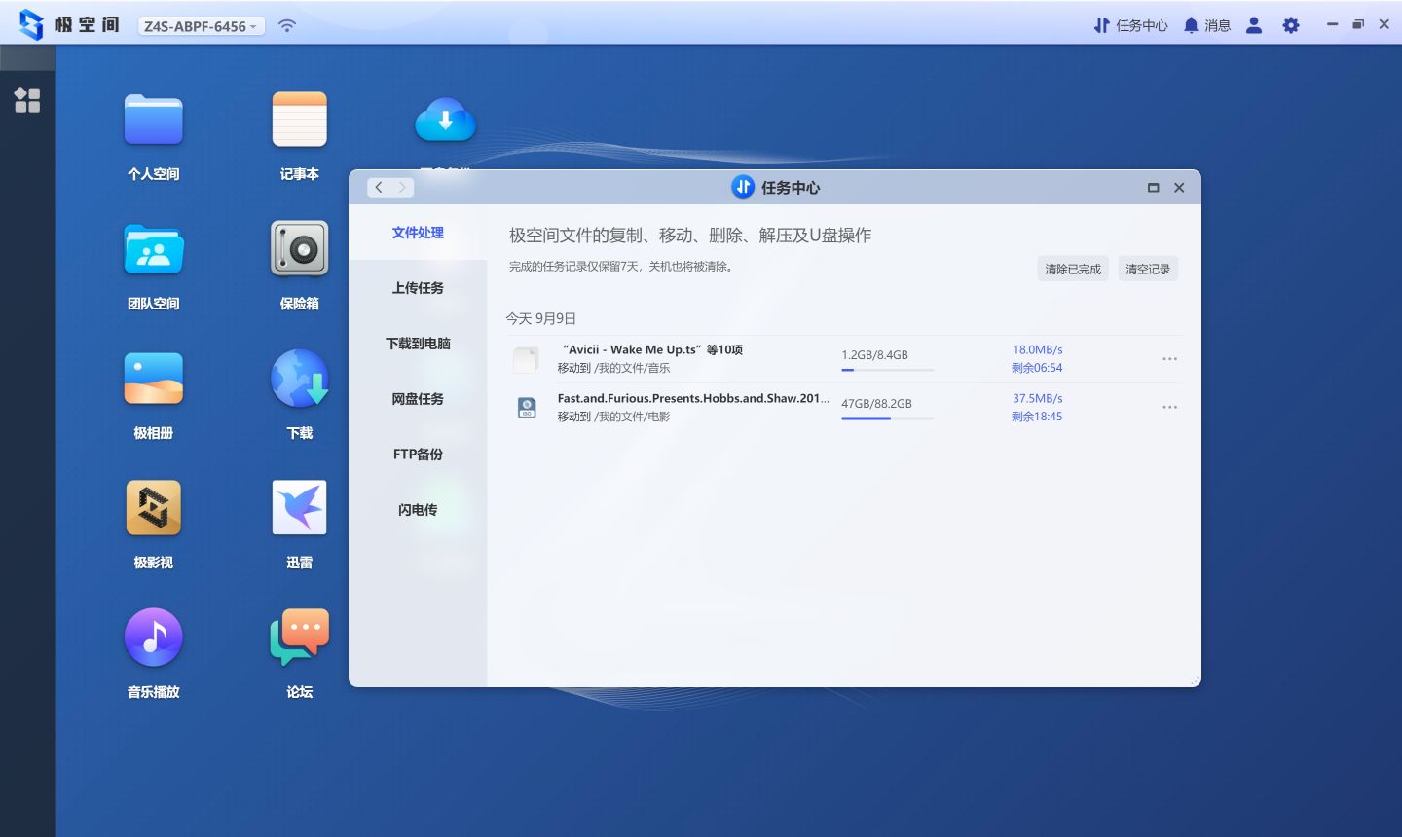Switch to the FTP备份 tab

(418, 454)
